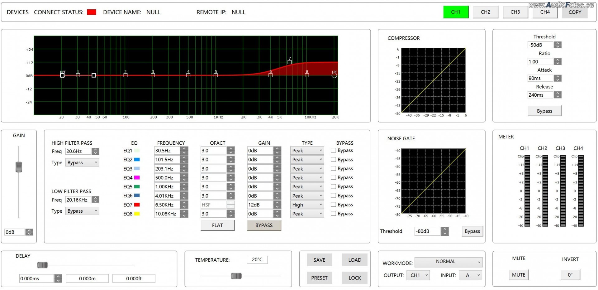Click the temperature slider handle

236,276
